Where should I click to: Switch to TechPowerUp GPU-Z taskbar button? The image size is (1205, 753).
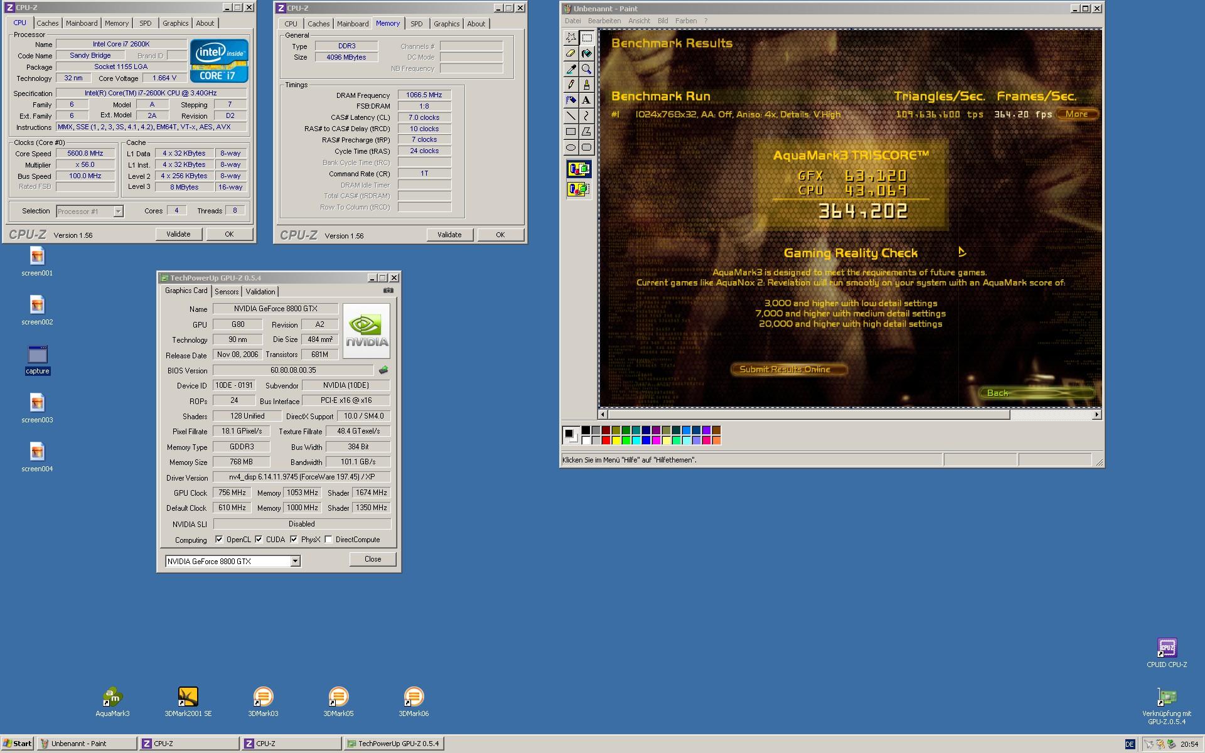point(394,744)
